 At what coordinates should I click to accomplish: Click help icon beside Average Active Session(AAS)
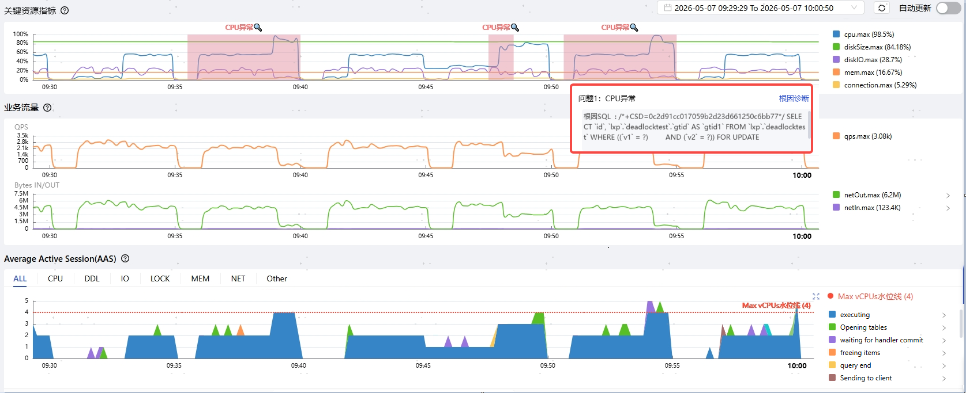[x=125, y=259]
